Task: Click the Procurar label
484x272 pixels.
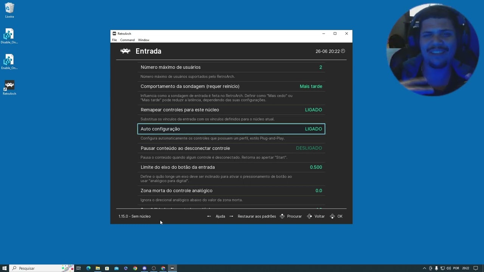Action: tap(295, 216)
